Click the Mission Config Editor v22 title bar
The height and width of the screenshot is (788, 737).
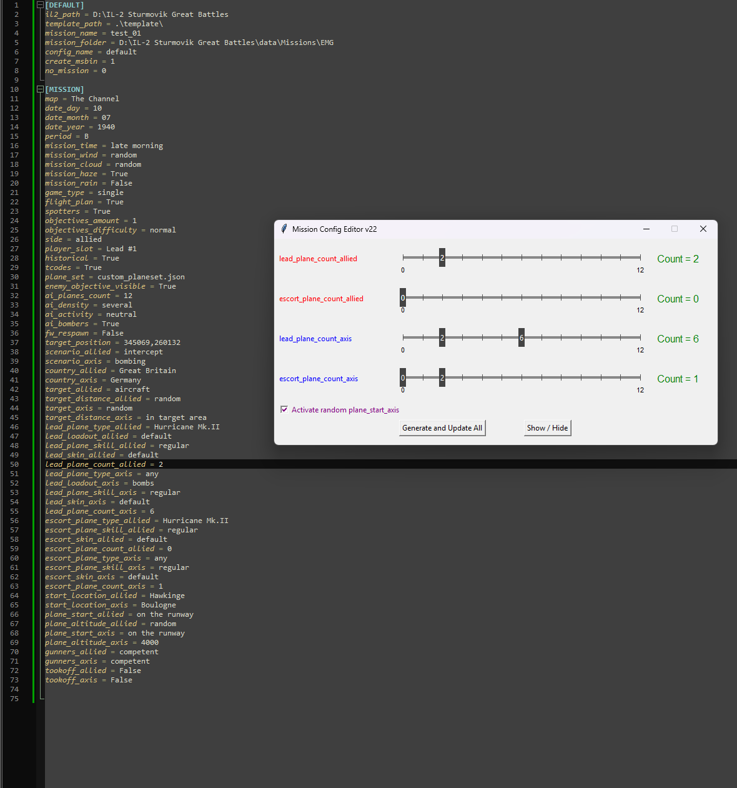pyautogui.click(x=462, y=229)
